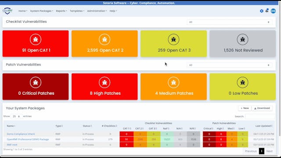The image size is (281, 158).
Task: Open the Patch Vulnerabilities filter dropdown
Action: (229, 65)
